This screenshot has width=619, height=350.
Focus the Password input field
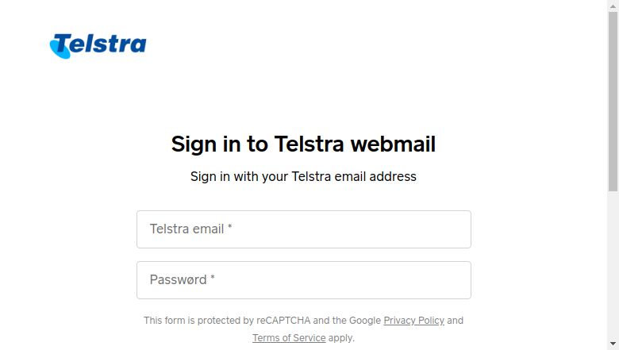pos(304,280)
